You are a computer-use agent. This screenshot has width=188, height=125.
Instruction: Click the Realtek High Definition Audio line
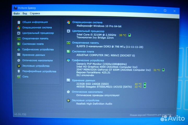pyautogui.click(x=94, y=104)
